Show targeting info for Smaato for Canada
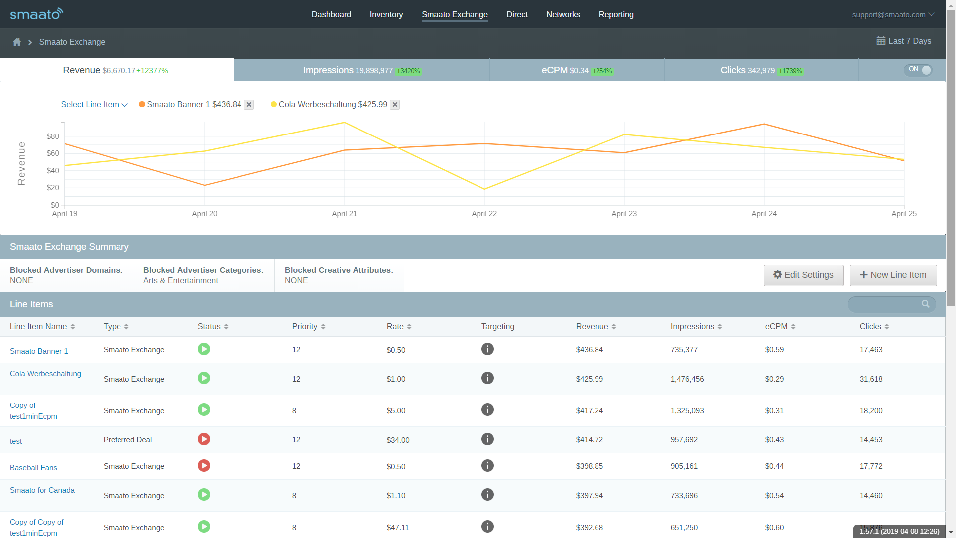The image size is (956, 538). [487, 495]
